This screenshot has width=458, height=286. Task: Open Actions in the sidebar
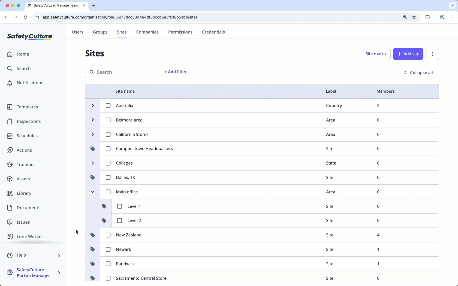point(19,150)
